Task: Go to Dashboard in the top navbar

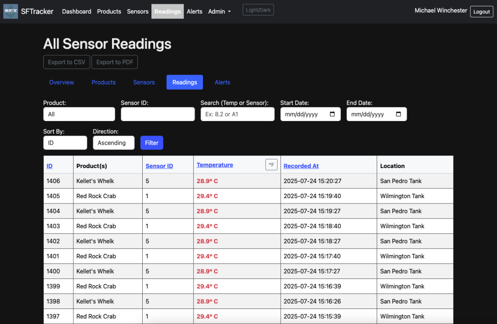Action: coord(76,12)
